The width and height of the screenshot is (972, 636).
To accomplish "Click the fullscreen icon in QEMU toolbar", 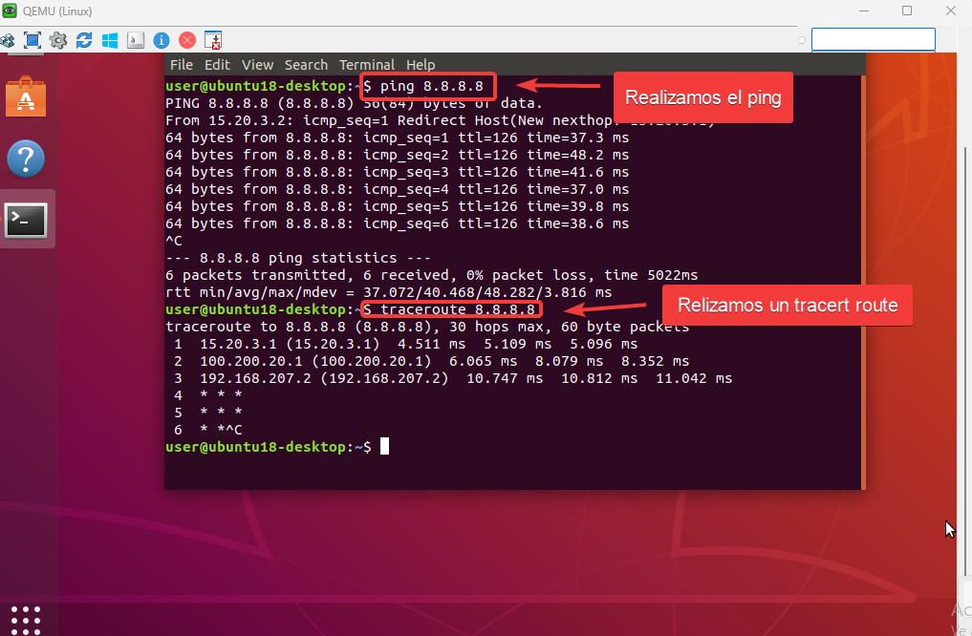I will (x=32, y=40).
